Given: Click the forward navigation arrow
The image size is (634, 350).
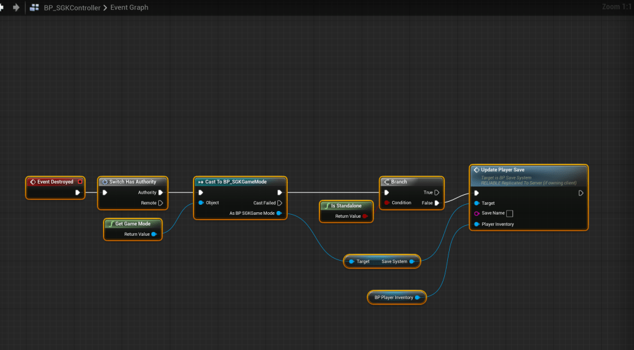Looking at the screenshot, I should (16, 7).
